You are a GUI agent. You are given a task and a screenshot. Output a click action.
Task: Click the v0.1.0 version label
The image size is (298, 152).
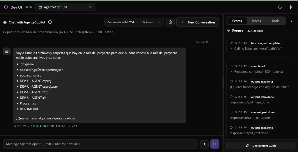28,7
